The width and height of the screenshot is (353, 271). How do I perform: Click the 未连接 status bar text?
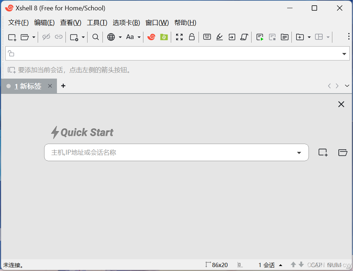pos(13,265)
